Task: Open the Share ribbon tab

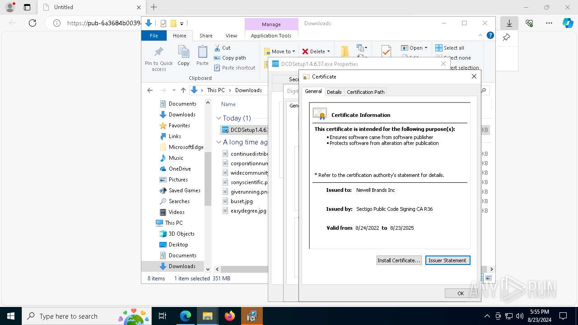Action: click(x=206, y=36)
